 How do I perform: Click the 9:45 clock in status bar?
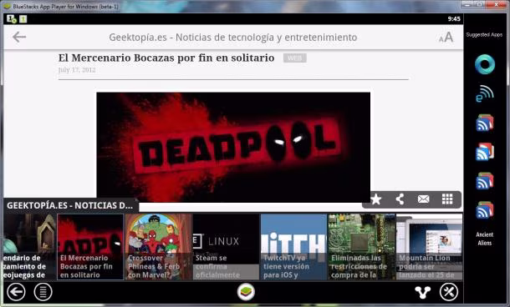[x=454, y=19]
